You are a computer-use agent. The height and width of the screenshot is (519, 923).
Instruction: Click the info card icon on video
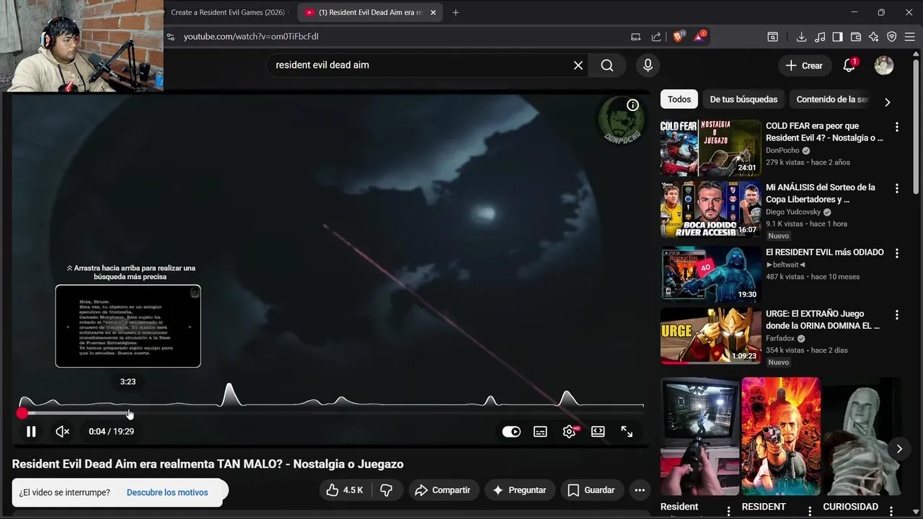(x=632, y=105)
